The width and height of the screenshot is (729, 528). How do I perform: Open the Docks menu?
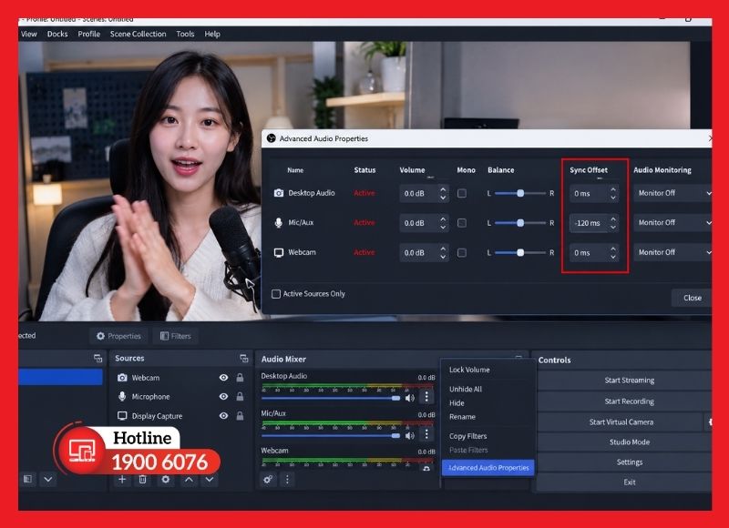coord(57,34)
